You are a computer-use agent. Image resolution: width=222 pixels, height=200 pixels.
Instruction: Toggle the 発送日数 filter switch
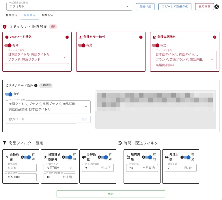(187, 157)
